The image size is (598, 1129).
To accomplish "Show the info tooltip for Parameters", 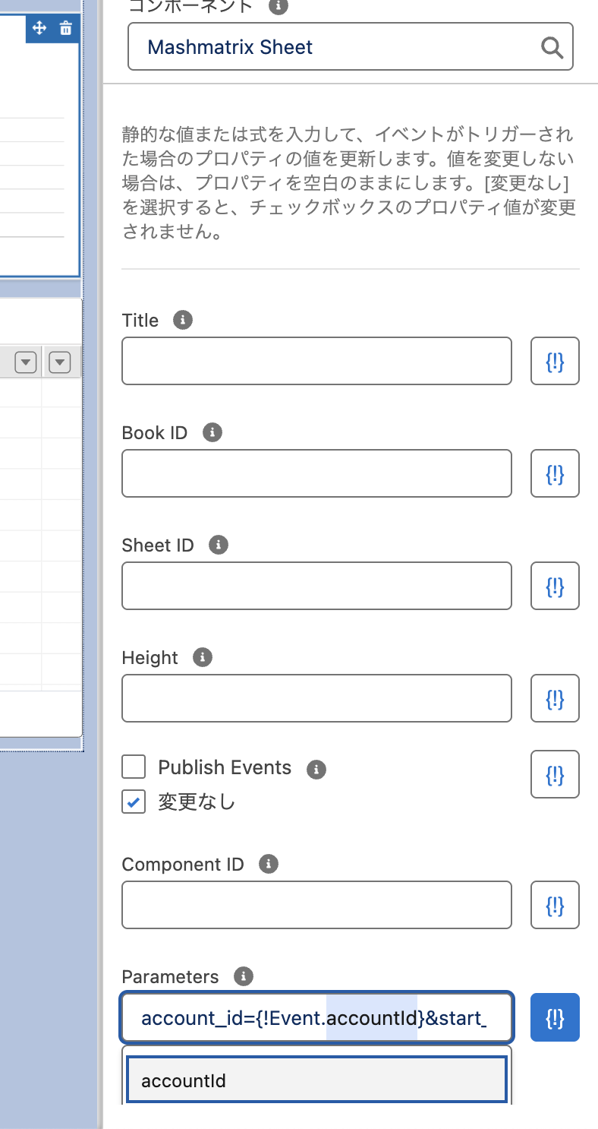I will tap(243, 976).
